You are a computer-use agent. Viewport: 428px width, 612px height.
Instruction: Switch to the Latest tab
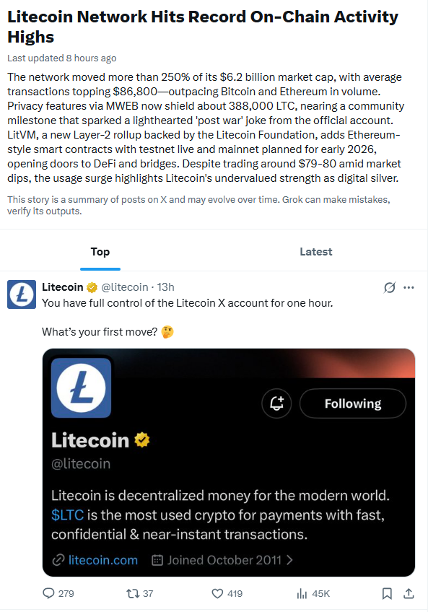315,252
